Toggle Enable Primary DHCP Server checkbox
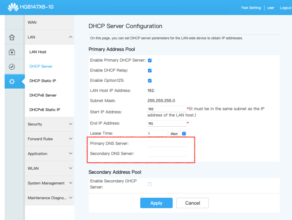Image resolution: width=292 pixels, height=220 pixels. 150,61
